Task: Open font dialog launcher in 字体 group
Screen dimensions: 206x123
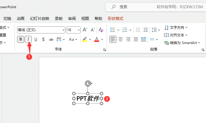Action: tap(105, 50)
